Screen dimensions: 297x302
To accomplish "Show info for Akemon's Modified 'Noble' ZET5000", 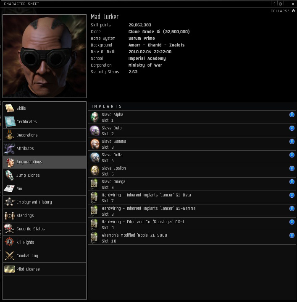I will [292, 235].
